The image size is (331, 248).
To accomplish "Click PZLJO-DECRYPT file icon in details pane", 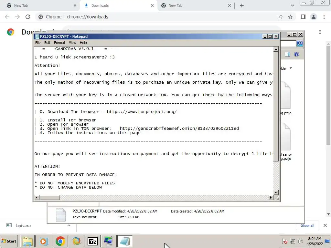I will click(x=61, y=215).
